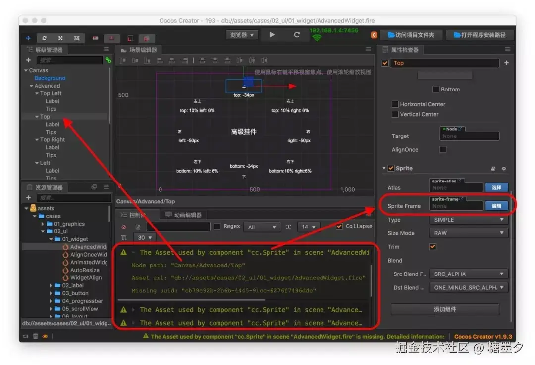Switch to the 动画编辑器 tab
The image size is (535, 365).
(x=184, y=215)
